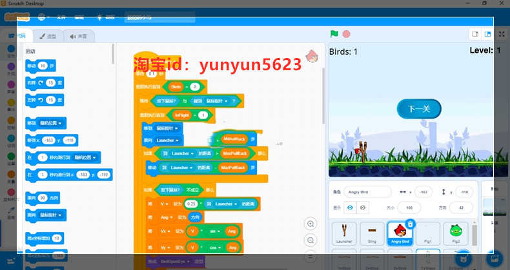Screen dimensions: 510x270
Task: Switch to the 造型 costumes tab
Action: coord(48,36)
